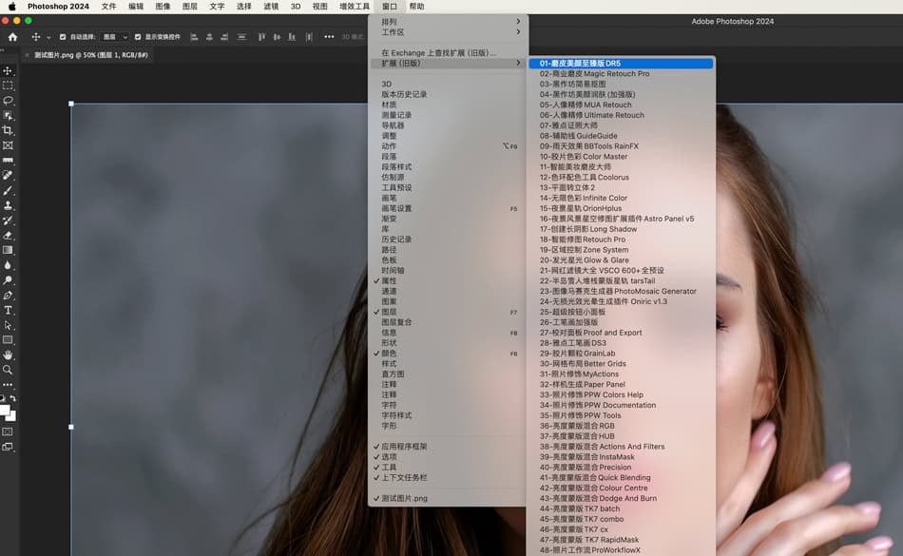Select the Eraser tool
903x556 pixels.
tap(8, 236)
